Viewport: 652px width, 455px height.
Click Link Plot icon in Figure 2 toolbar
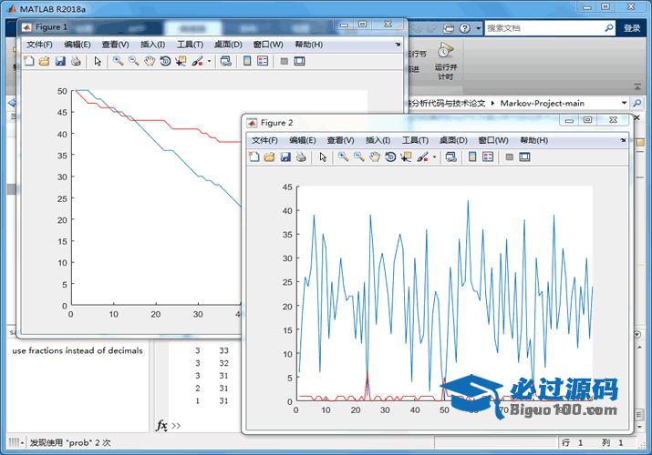pyautogui.click(x=451, y=157)
